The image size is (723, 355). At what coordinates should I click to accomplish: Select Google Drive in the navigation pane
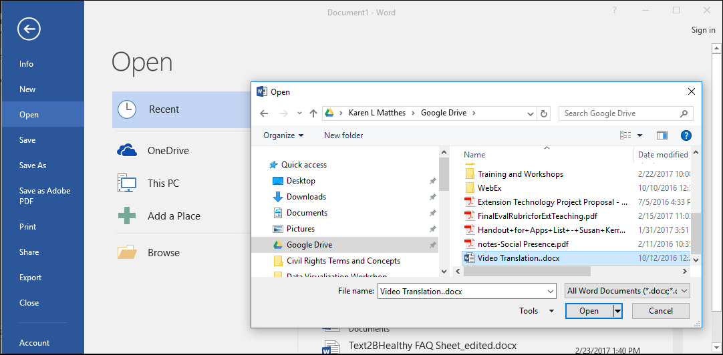[x=345, y=245]
